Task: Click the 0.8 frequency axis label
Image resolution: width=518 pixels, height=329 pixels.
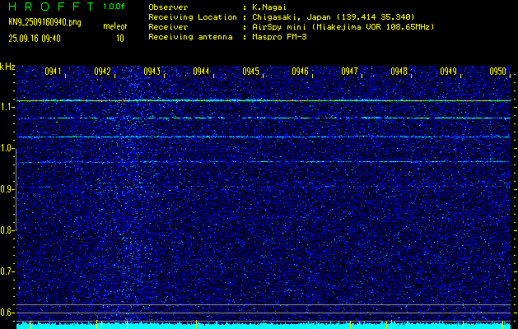Action: [7, 230]
